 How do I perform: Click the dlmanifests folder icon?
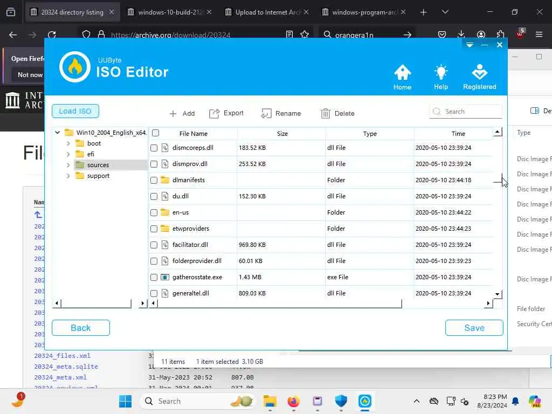(165, 180)
